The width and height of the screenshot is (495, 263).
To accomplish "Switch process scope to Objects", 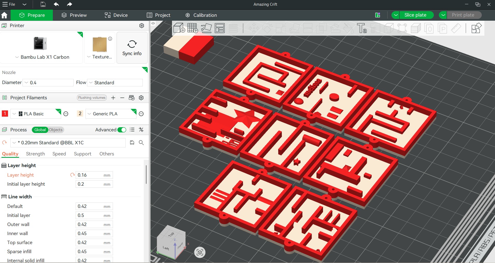I will point(56,130).
